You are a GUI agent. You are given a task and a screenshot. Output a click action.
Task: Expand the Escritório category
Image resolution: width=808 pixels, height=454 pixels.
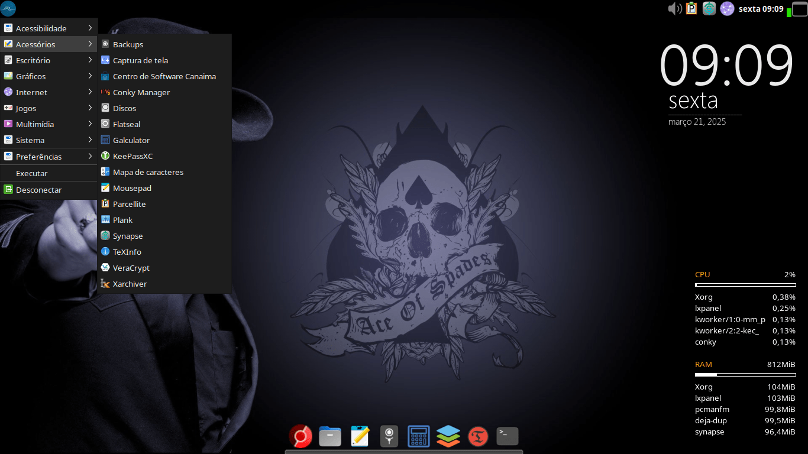(49, 60)
